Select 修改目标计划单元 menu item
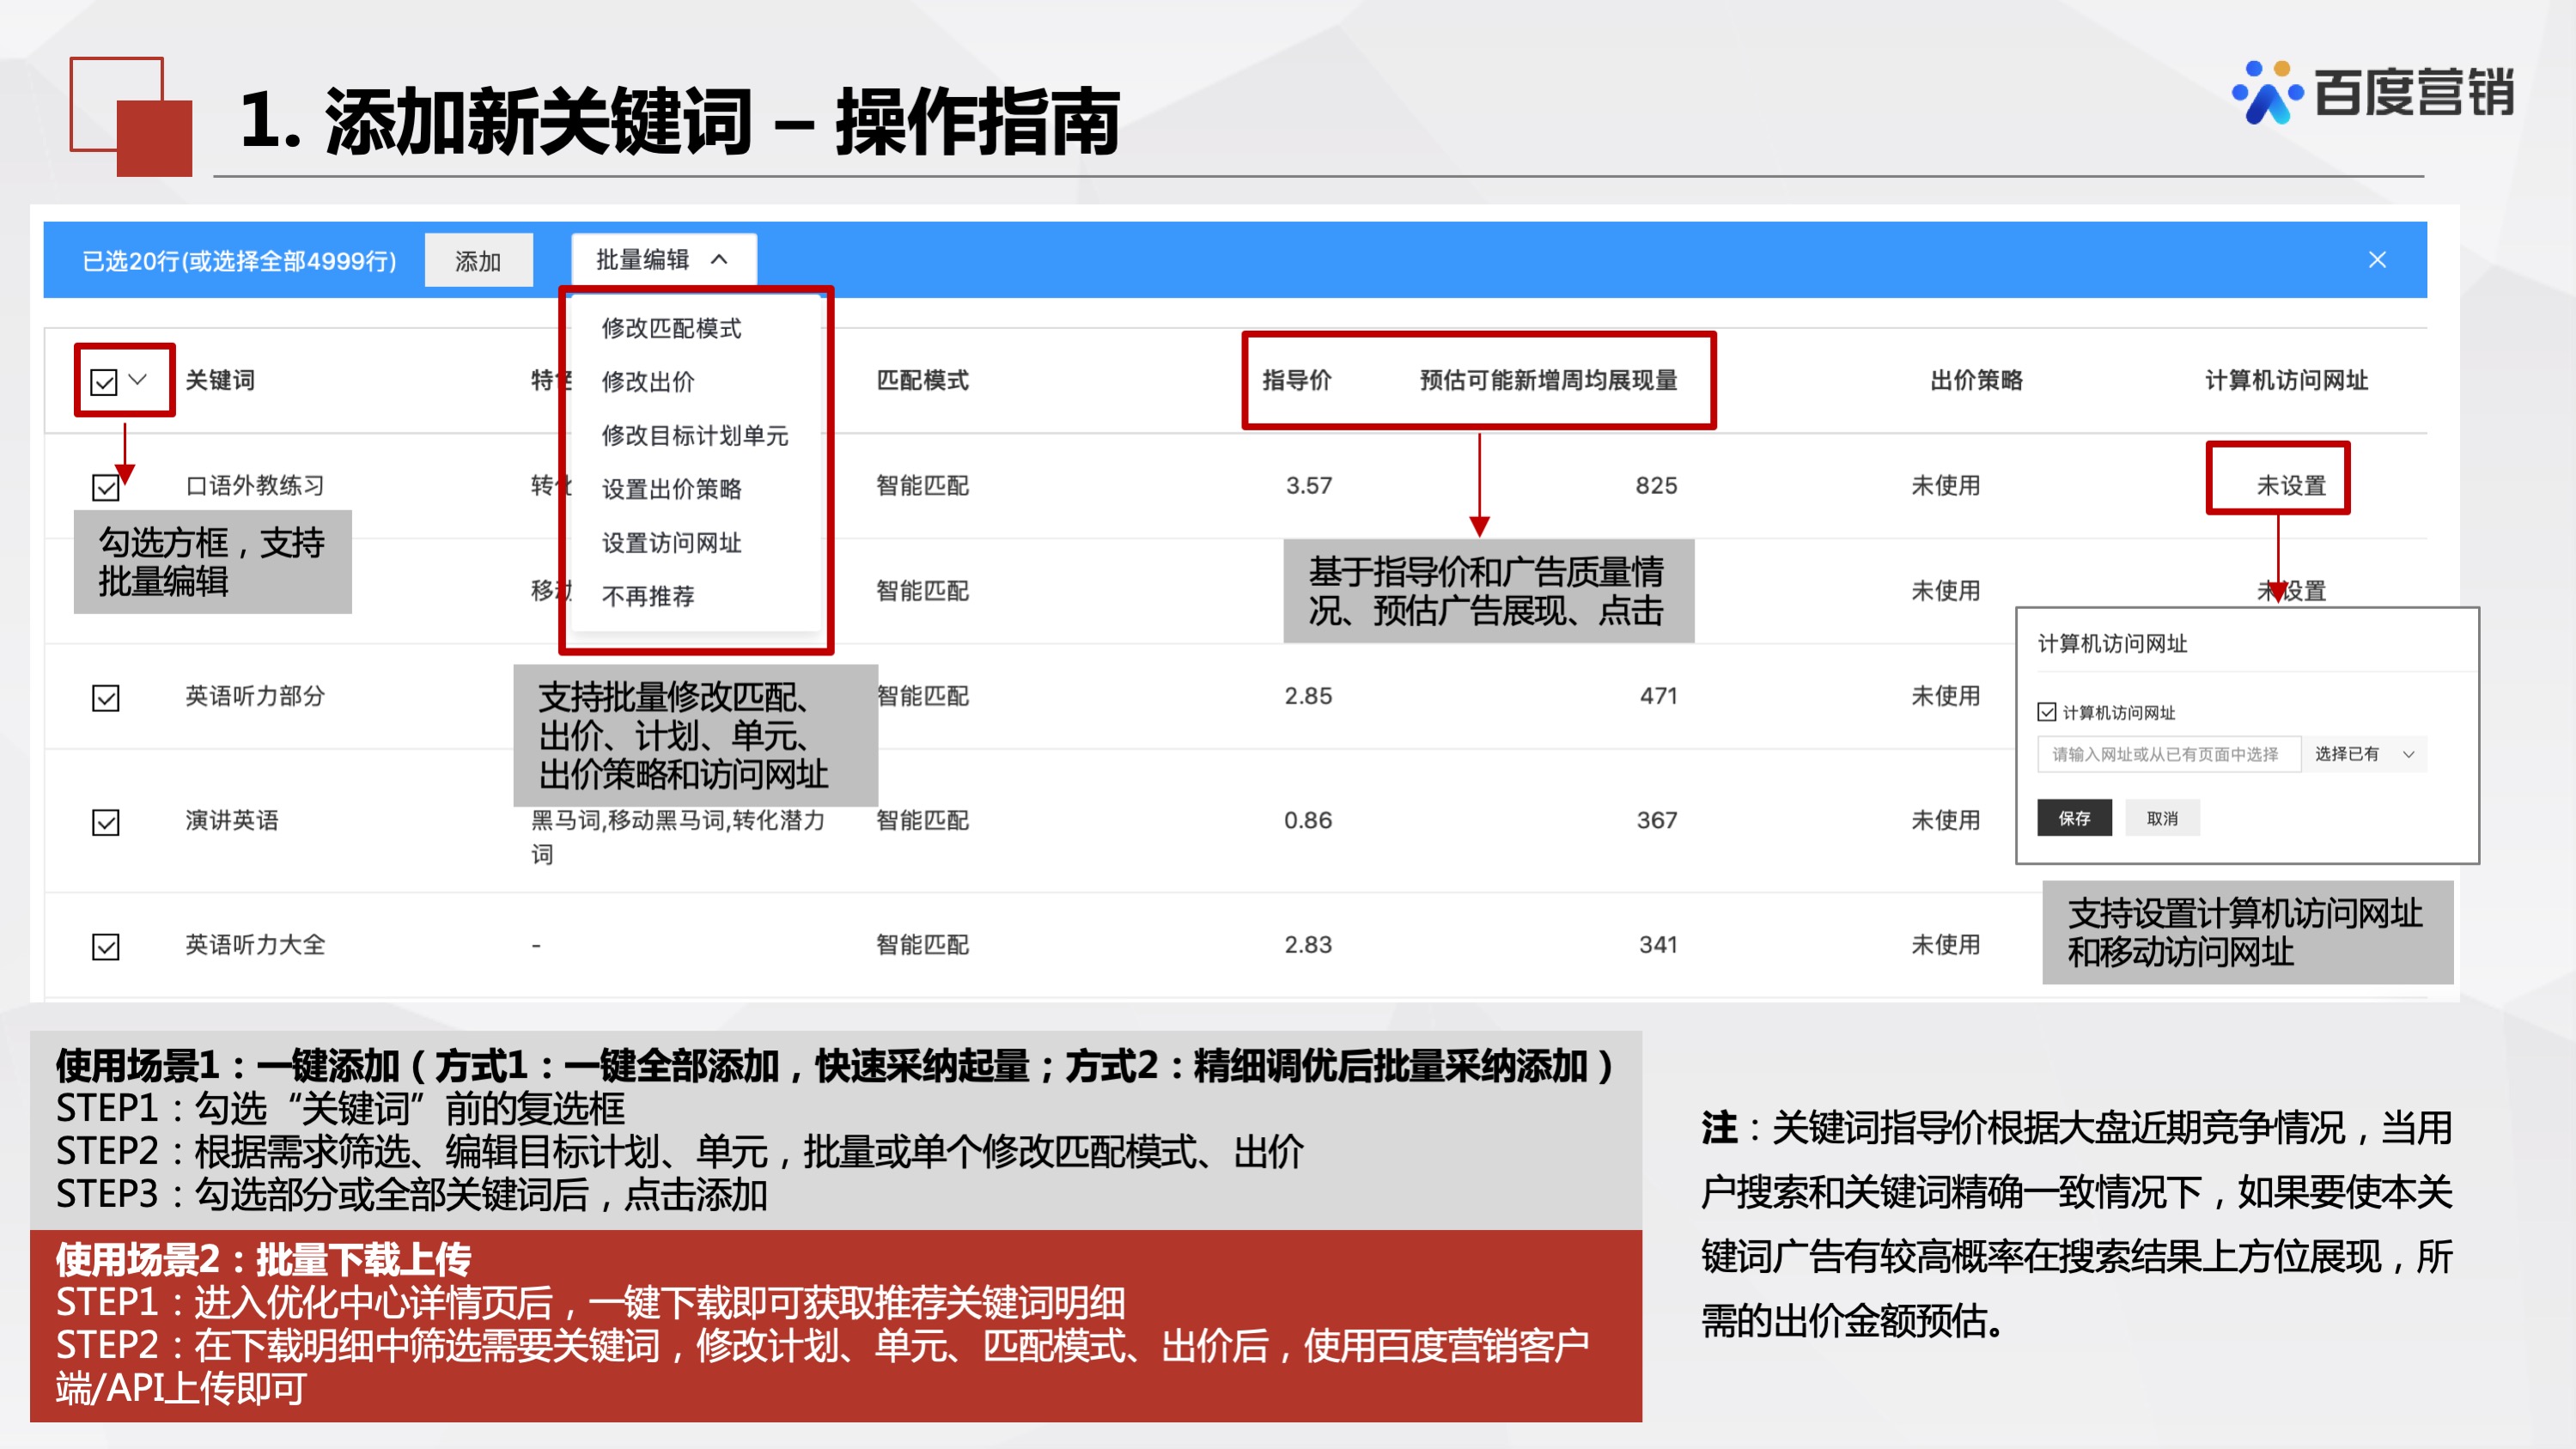Viewport: 2576px width, 1449px height. pyautogui.click(x=694, y=436)
